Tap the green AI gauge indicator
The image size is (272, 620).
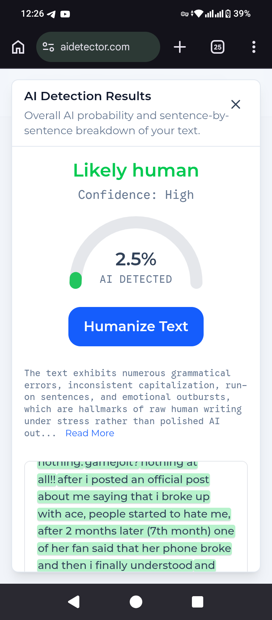[76, 280]
